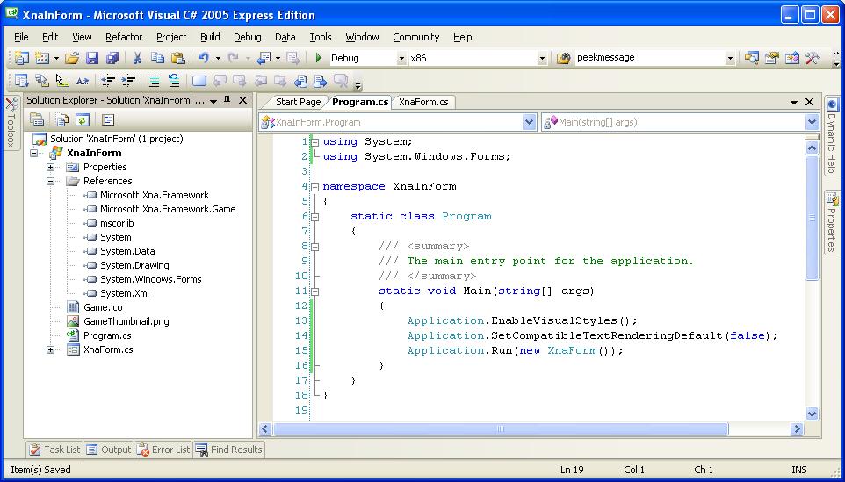Click the Cut scissors icon

point(137,58)
